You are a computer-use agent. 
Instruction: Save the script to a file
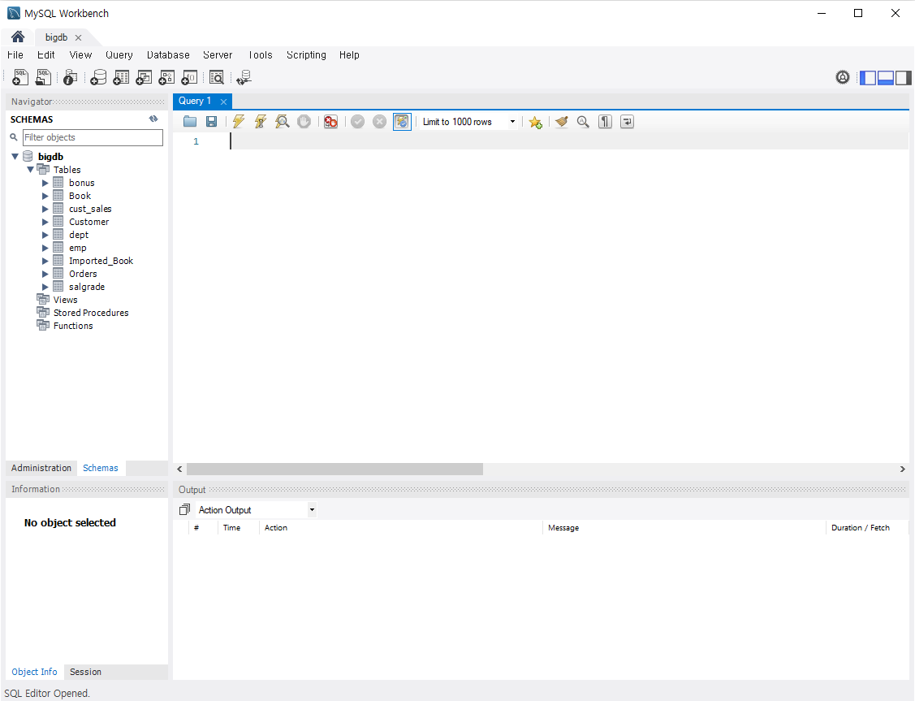pyautogui.click(x=211, y=121)
